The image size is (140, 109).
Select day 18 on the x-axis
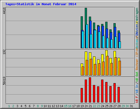tap(78, 106)
